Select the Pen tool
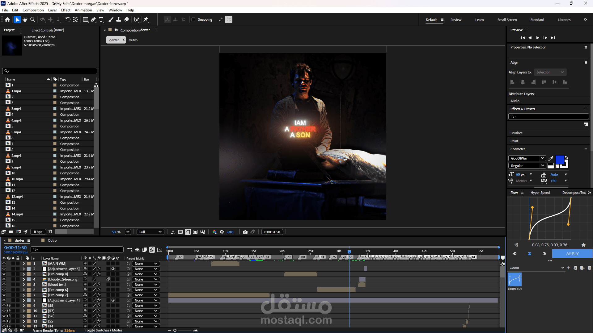This screenshot has width=593, height=333. [x=93, y=19]
